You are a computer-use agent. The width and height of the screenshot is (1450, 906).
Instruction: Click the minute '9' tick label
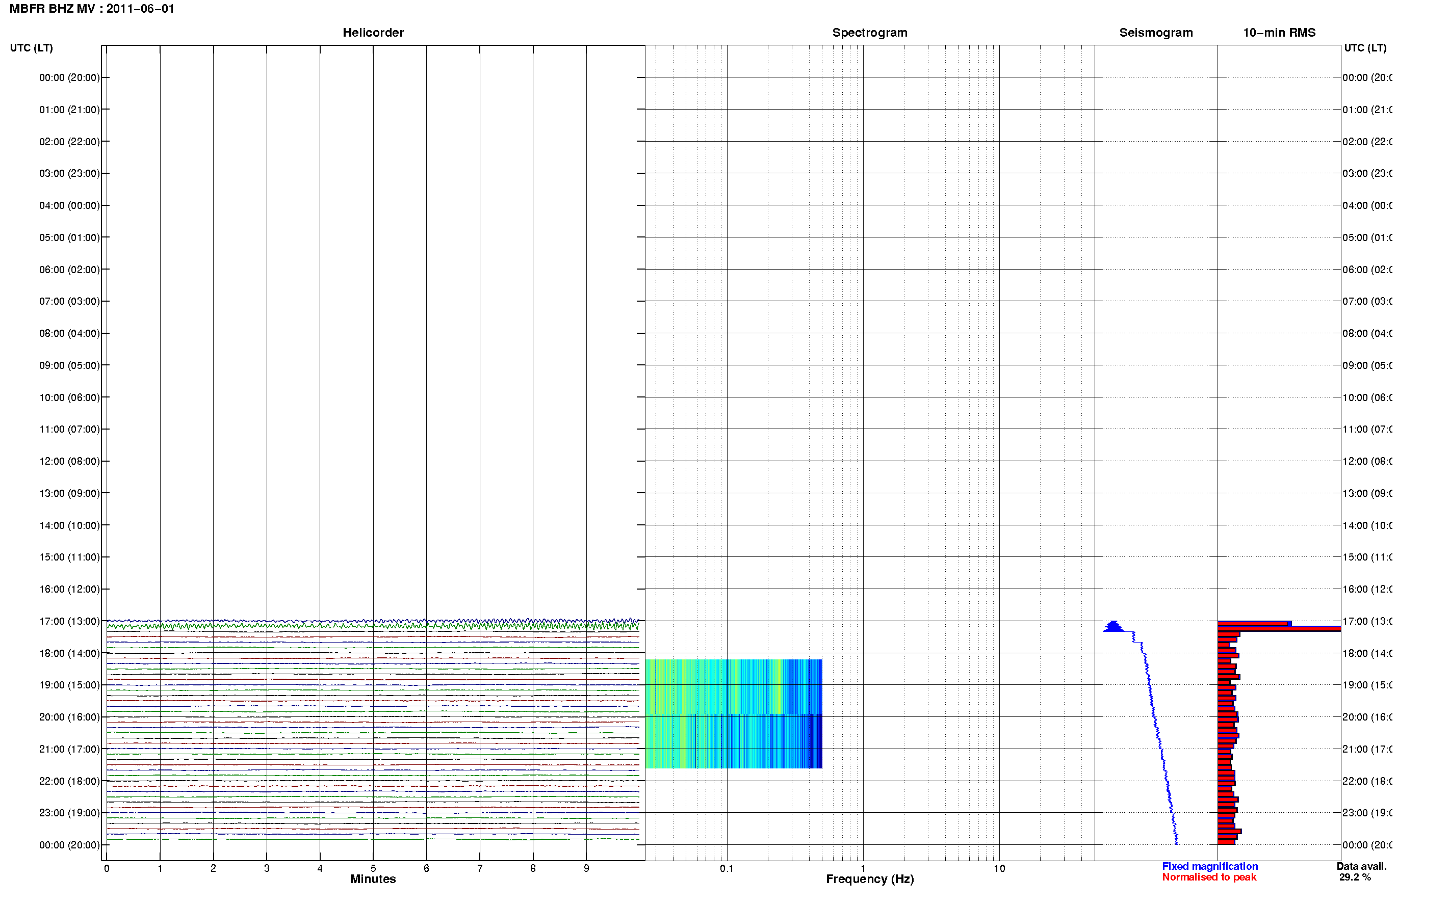coord(586,868)
